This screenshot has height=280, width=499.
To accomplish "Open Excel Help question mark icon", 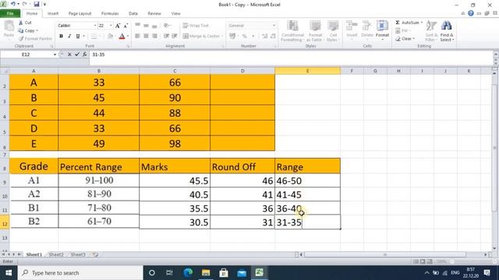I will point(471,13).
